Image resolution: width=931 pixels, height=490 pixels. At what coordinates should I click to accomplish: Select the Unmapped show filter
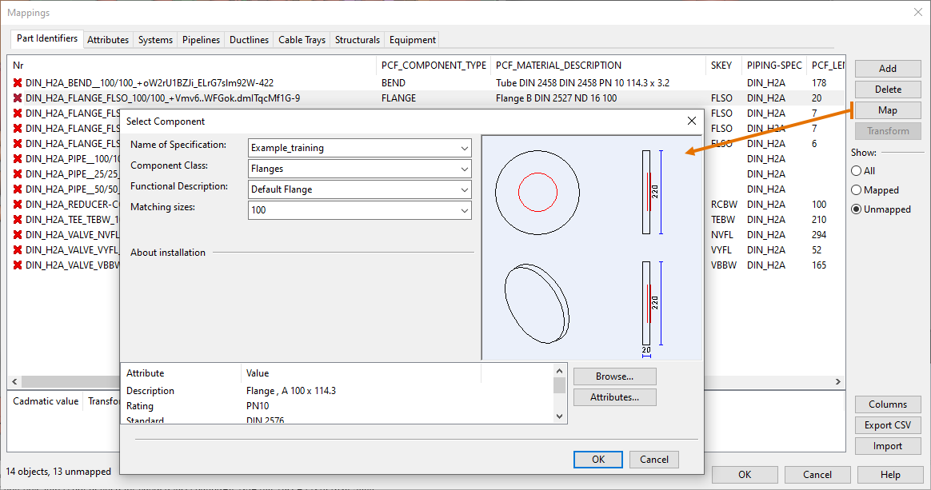pyautogui.click(x=857, y=209)
